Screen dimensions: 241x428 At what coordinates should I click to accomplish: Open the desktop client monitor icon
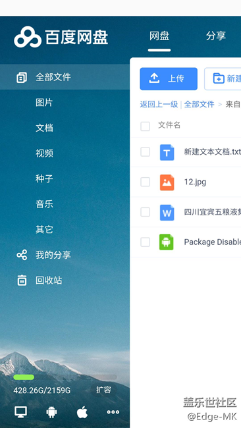click(x=21, y=412)
